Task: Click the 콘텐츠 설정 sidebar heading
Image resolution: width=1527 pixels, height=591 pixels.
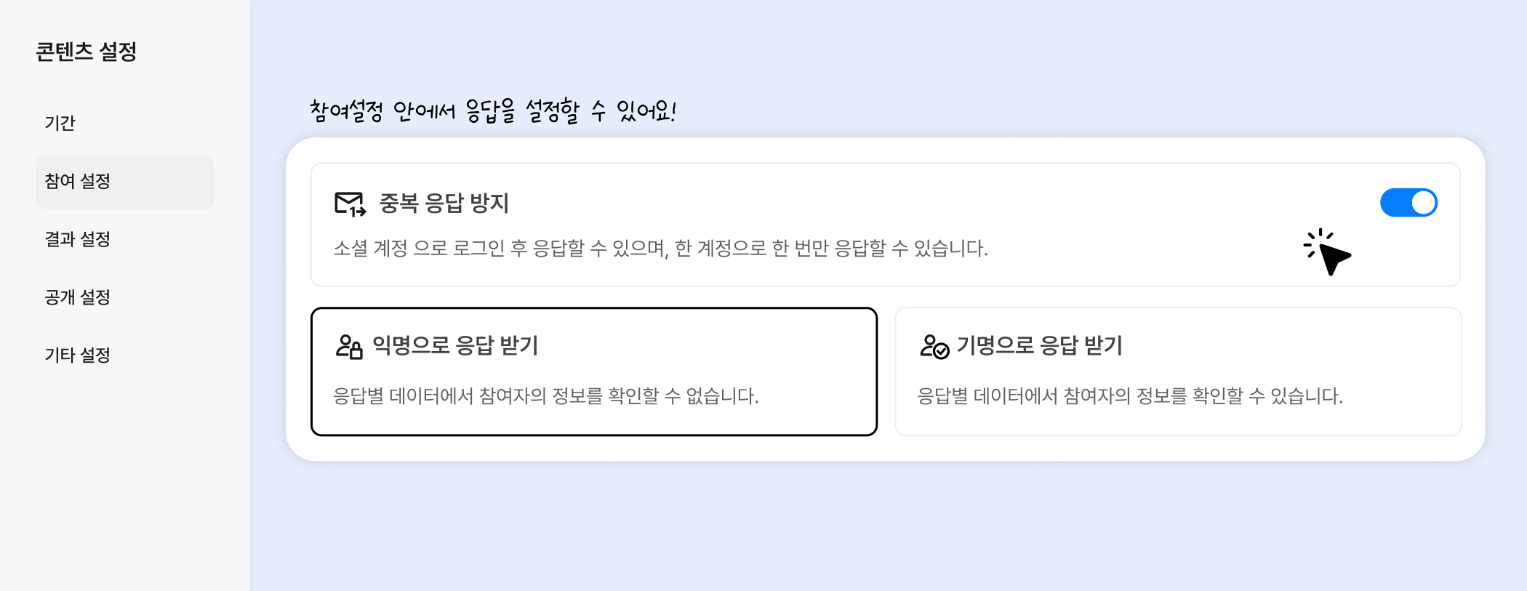Action: (86, 52)
